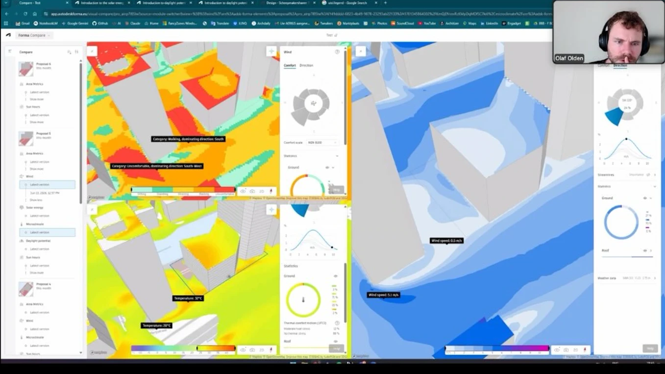Image resolution: width=665 pixels, height=374 pixels.
Task: Click recenter icon in microclimate view
Action: [x=271, y=210]
